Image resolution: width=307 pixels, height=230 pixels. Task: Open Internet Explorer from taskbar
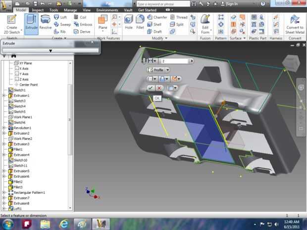click(x=64, y=224)
